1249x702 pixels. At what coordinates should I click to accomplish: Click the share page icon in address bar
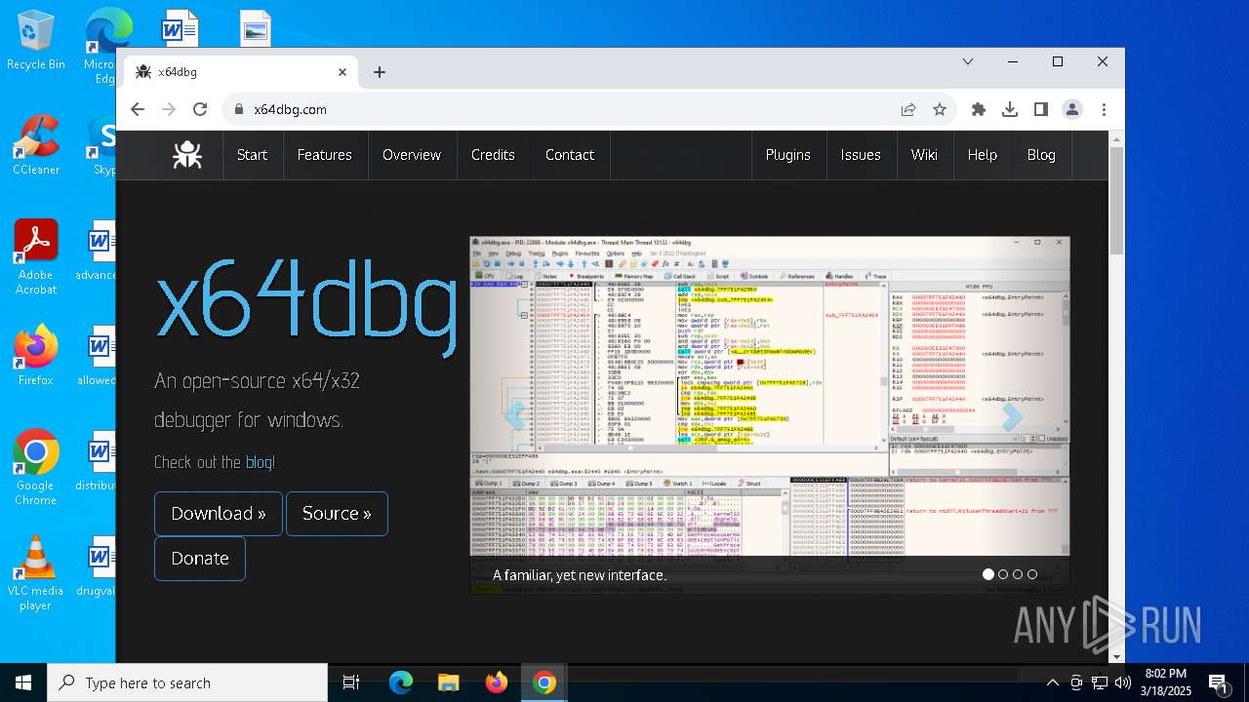click(x=908, y=109)
